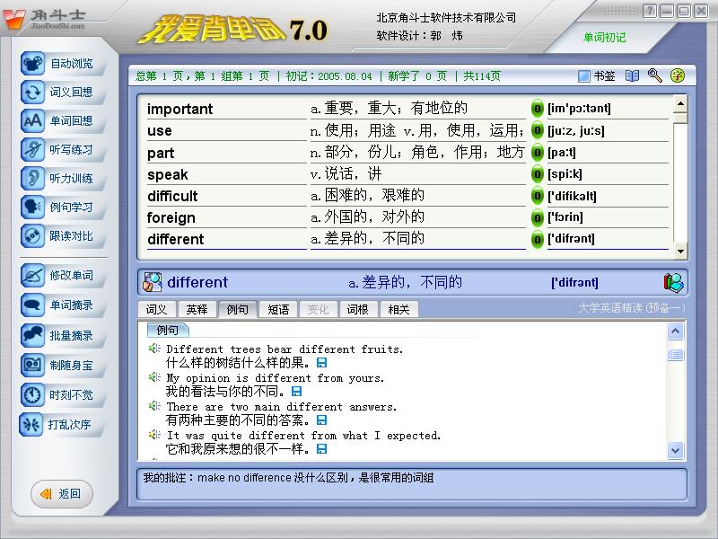The width and height of the screenshot is (718, 539).
Task: Click the word list scroll down arrow
Action: 680,251
